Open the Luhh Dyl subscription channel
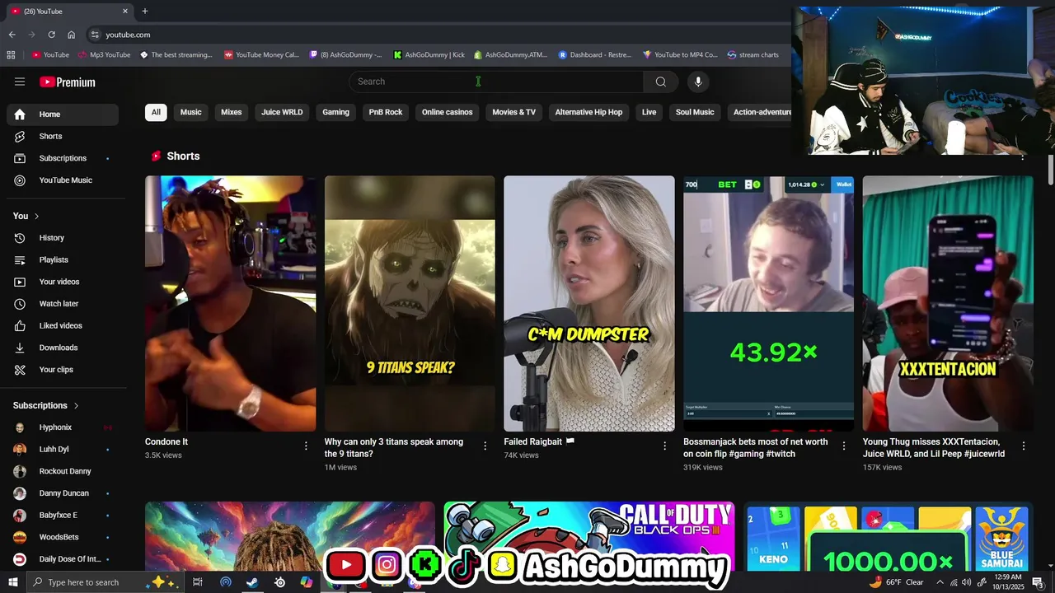 click(63, 450)
